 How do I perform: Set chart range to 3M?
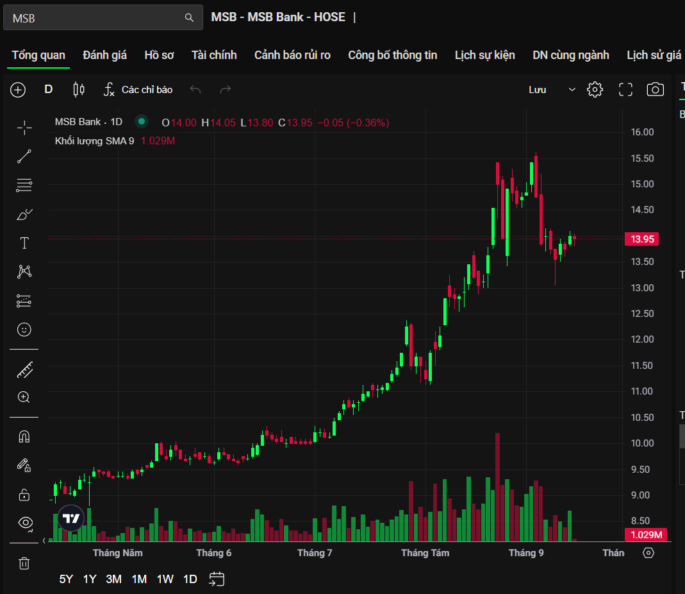coord(113,579)
